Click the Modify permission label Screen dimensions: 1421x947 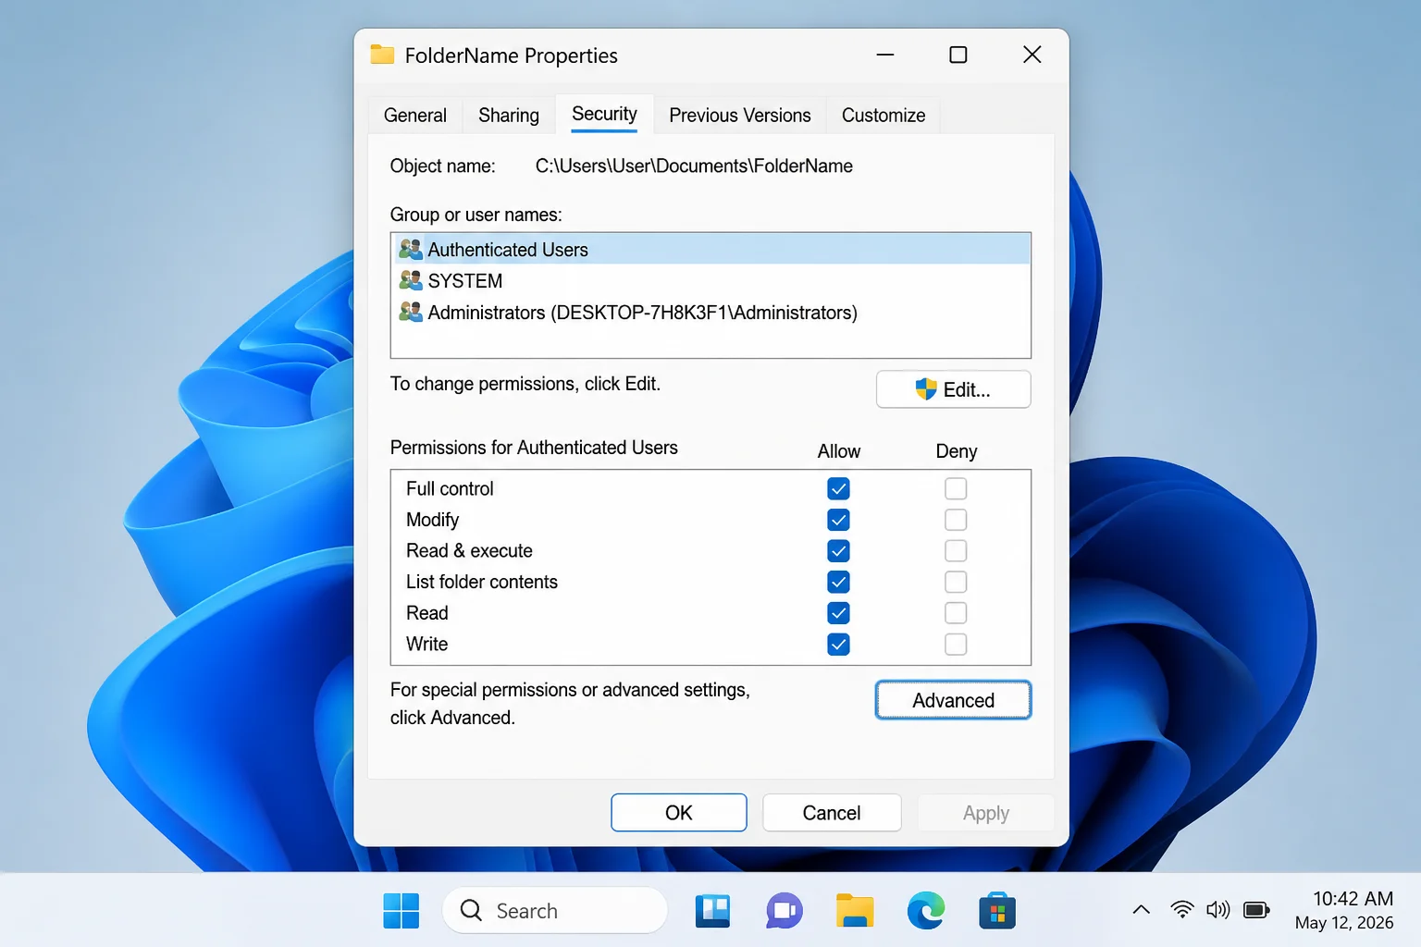(x=432, y=520)
